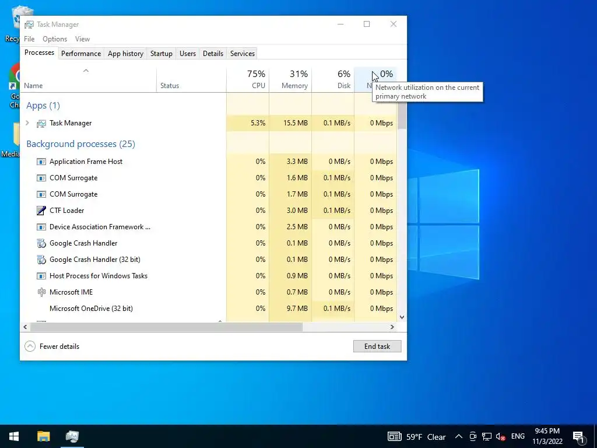Open the notification center icon

(x=579, y=437)
